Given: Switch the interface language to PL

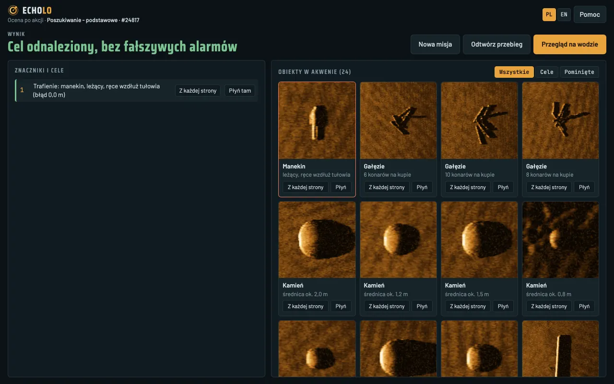Looking at the screenshot, I should (549, 14).
